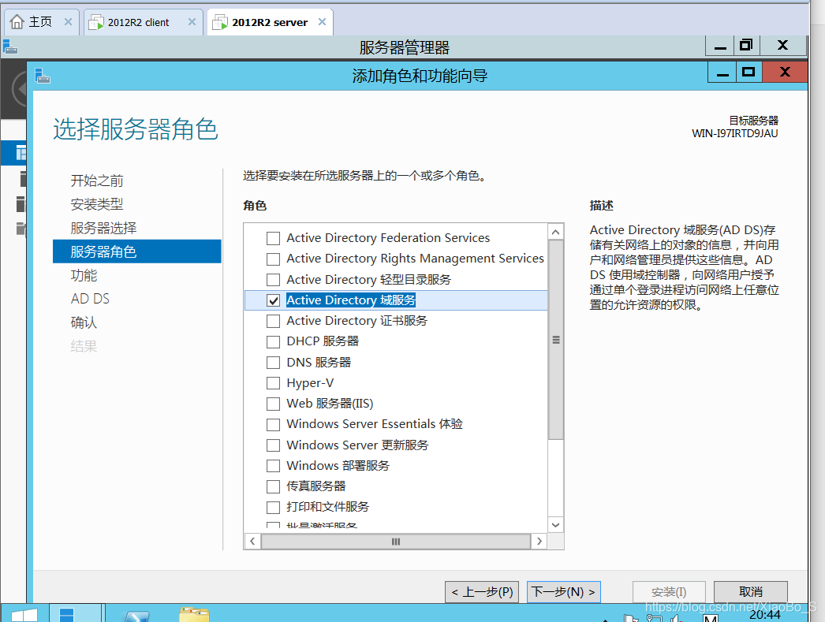Close the 2012R2 client tab
This screenshot has width=825, height=622.
pyautogui.click(x=192, y=22)
